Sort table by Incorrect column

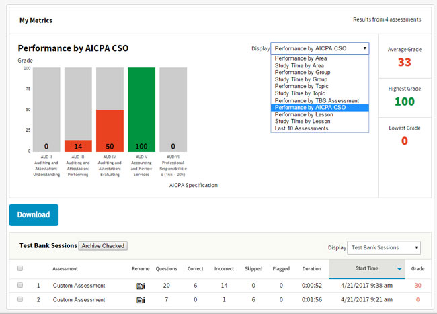(x=224, y=268)
